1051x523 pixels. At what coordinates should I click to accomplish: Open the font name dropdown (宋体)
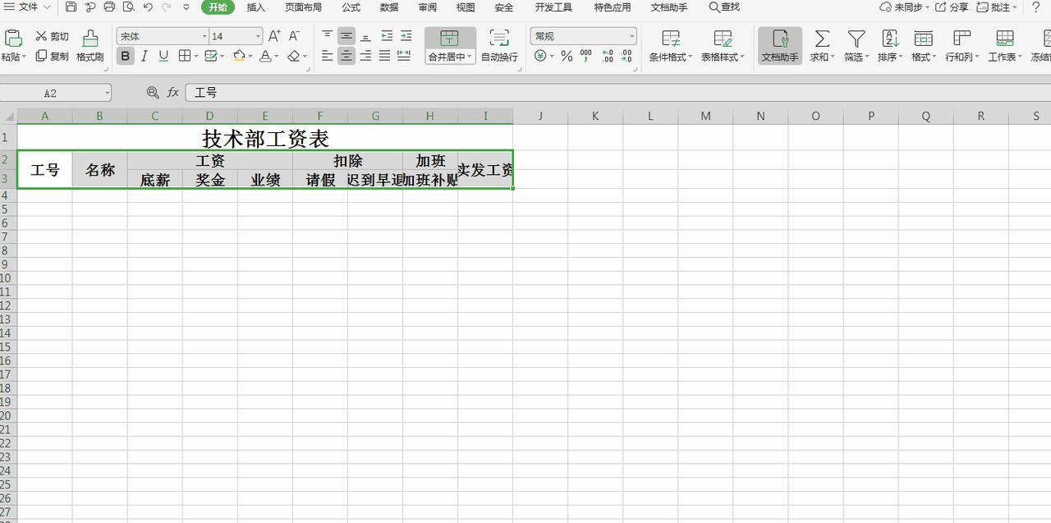[x=204, y=37]
